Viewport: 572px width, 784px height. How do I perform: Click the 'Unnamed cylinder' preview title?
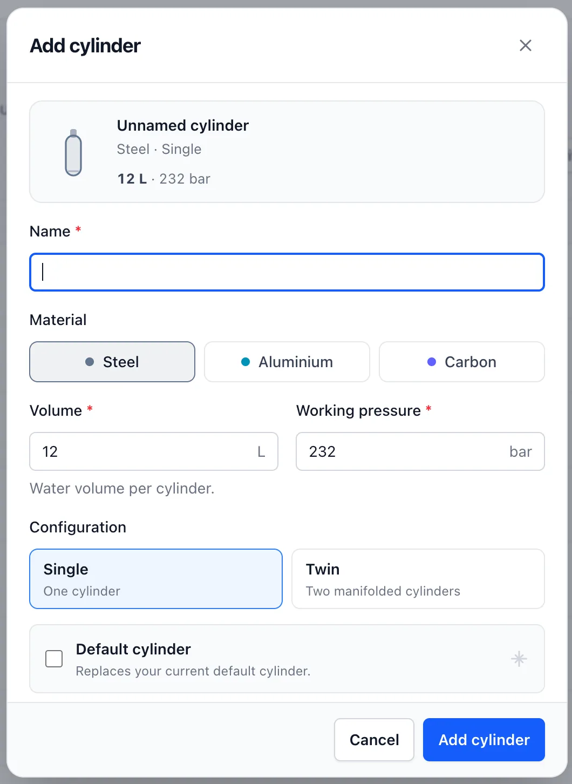click(183, 125)
